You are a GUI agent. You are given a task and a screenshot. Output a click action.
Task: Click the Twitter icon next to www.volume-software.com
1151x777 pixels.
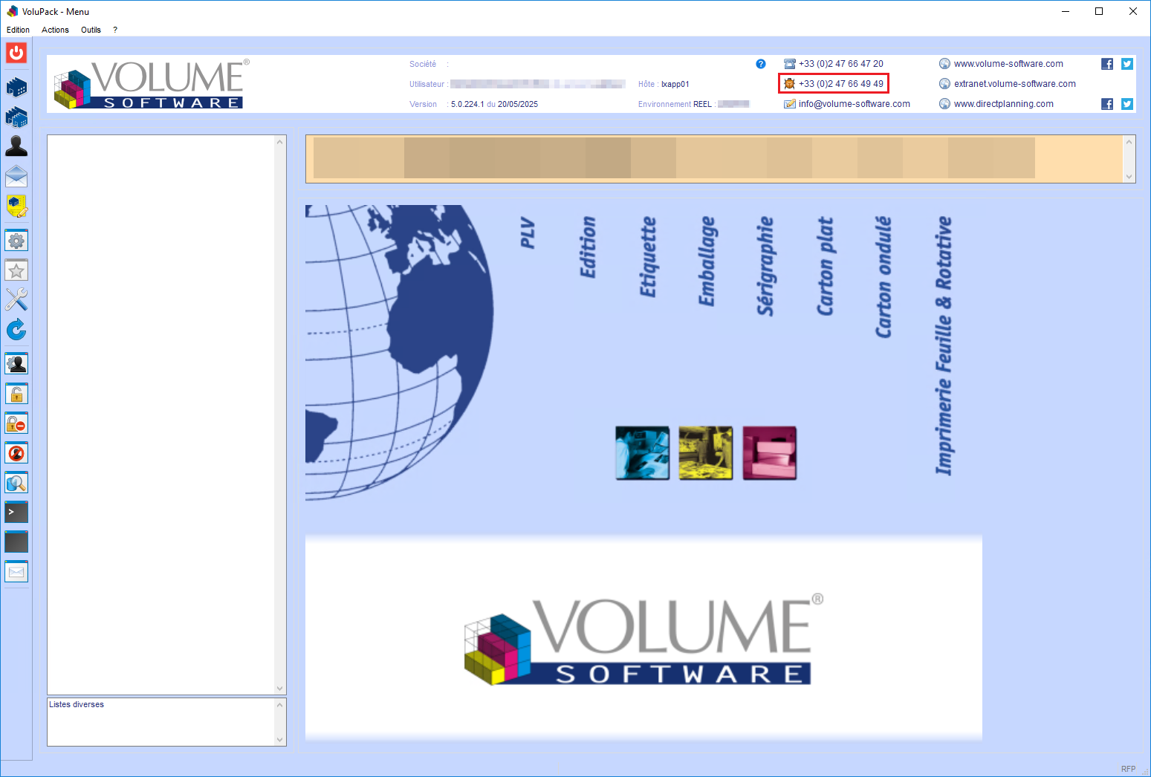click(x=1127, y=64)
